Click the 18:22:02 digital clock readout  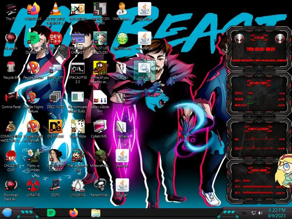[x=261, y=49]
